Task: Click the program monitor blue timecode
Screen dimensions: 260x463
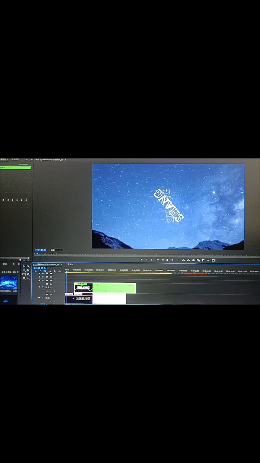Action: (x=40, y=250)
